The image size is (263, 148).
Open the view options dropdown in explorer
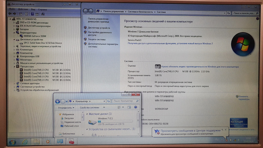(x=123, y=107)
